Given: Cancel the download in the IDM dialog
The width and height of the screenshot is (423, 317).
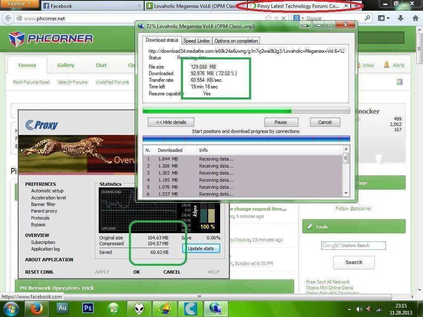Looking at the screenshot, I should 325,122.
